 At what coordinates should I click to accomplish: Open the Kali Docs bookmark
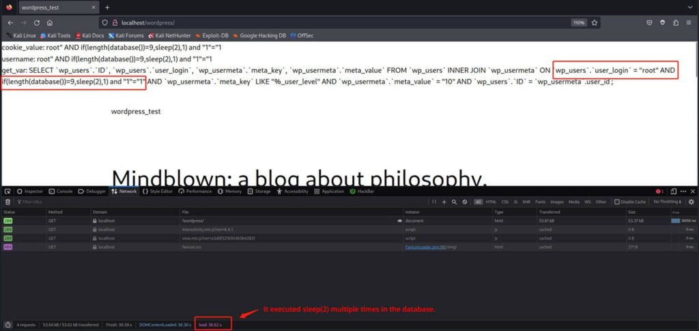click(x=89, y=35)
